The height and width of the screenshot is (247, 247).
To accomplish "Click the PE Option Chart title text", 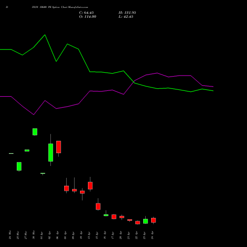I will 60,7.
